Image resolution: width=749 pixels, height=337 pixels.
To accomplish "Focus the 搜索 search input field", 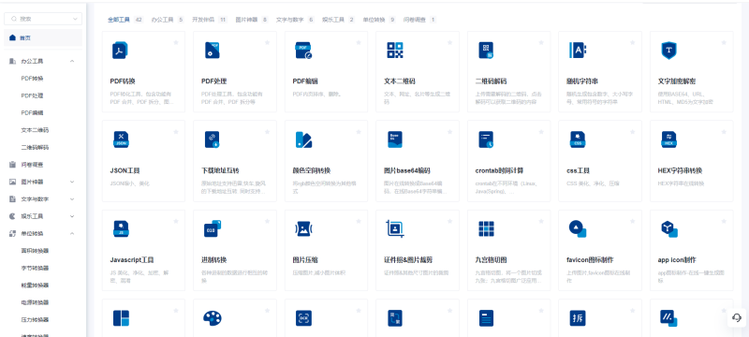I will (x=43, y=19).
